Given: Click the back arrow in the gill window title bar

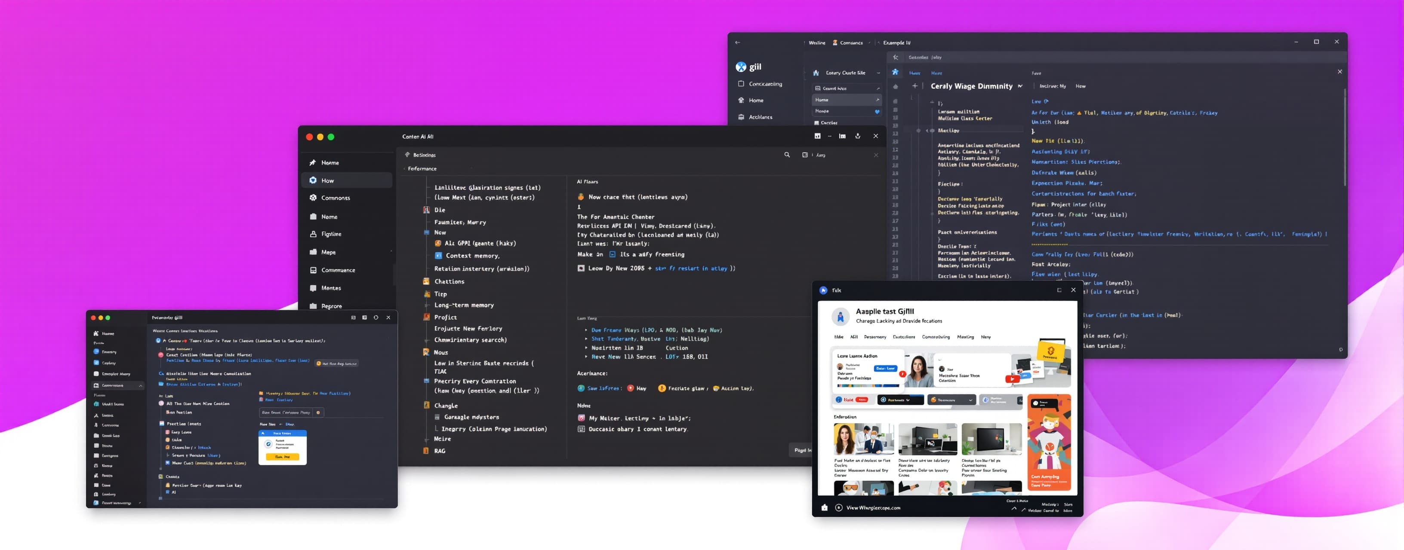Looking at the screenshot, I should (737, 43).
